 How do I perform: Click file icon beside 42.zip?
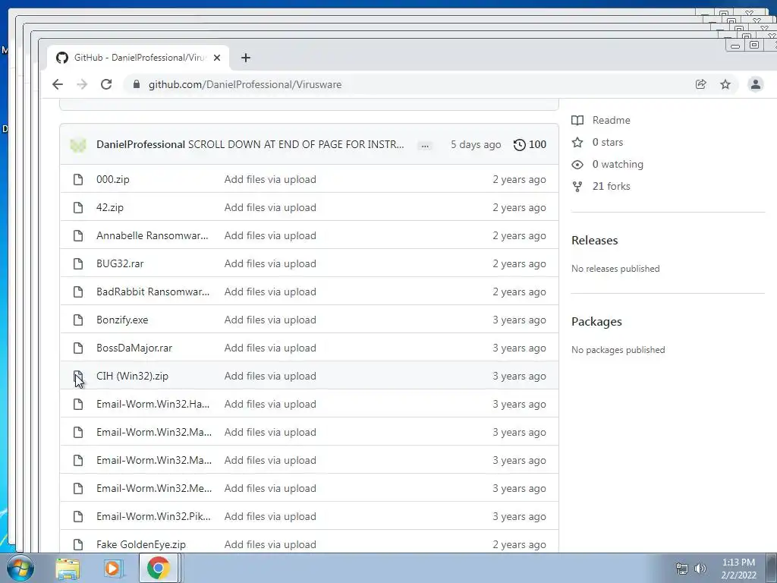[x=78, y=207]
